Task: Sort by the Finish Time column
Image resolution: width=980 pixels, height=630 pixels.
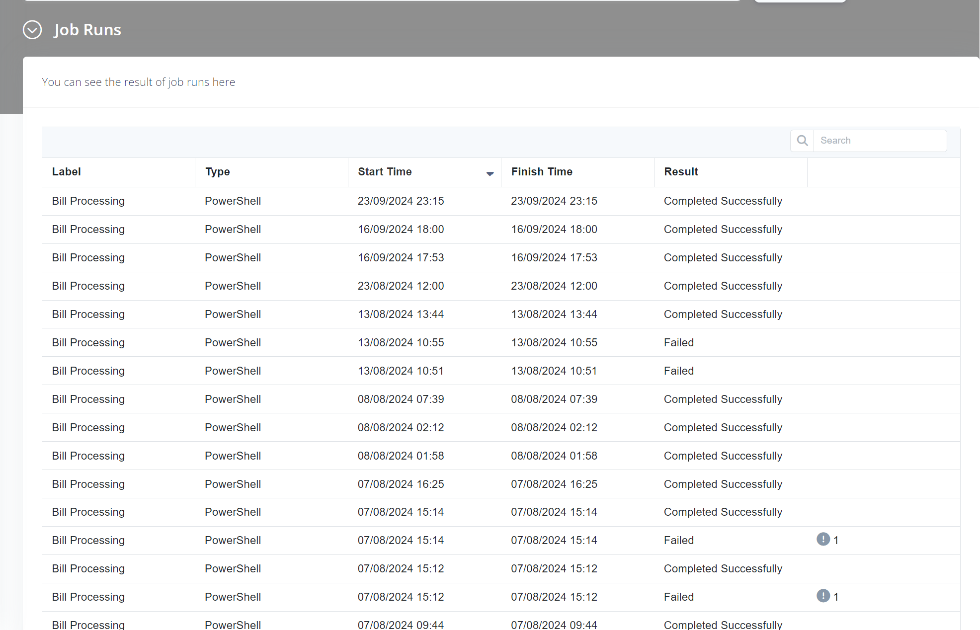Action: 542,172
